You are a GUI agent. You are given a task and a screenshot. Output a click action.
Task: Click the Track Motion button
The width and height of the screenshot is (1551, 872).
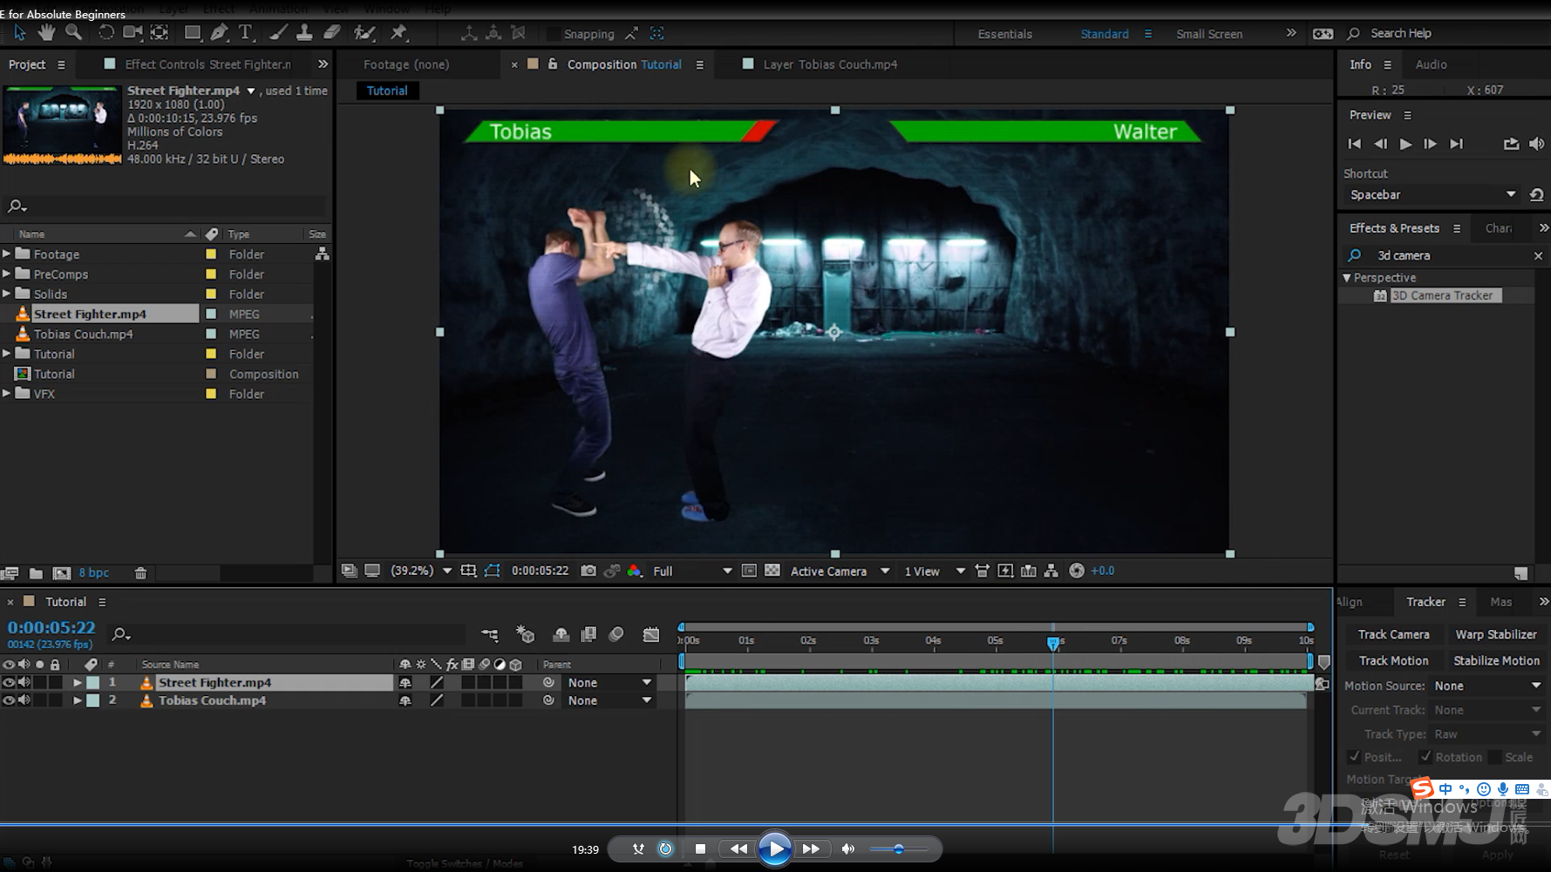pyautogui.click(x=1393, y=660)
